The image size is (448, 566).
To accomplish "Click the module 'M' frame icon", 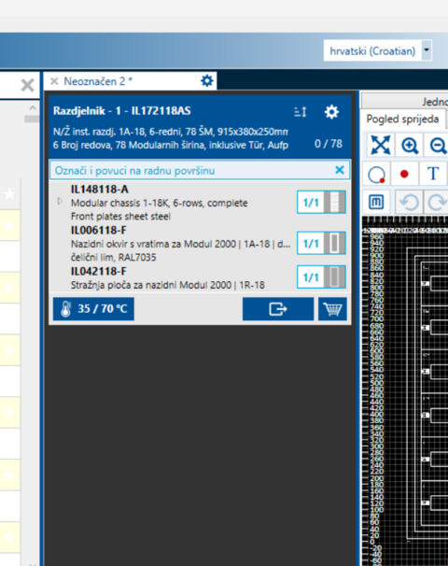I will [x=376, y=202].
